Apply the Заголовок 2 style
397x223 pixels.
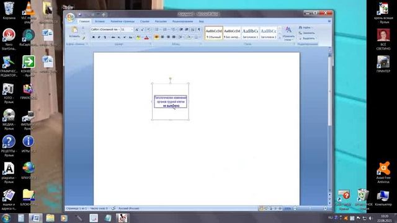[x=269, y=33]
